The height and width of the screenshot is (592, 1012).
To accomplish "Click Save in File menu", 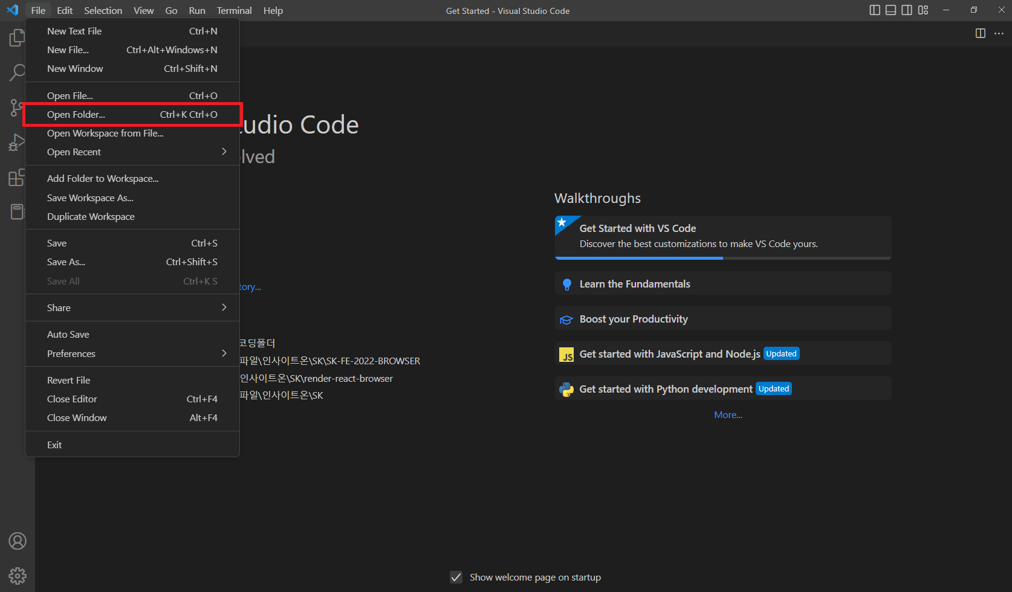I will [x=132, y=243].
